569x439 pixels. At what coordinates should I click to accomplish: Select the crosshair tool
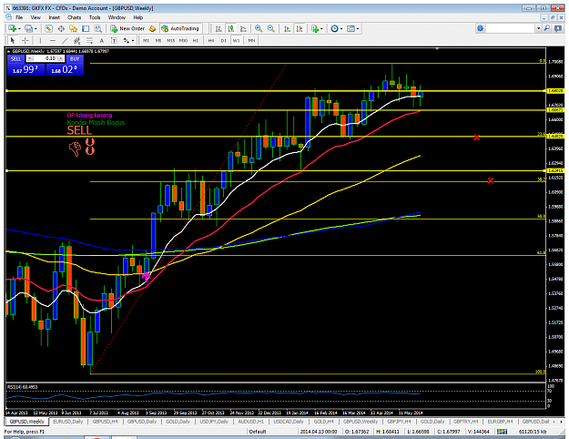click(25, 41)
